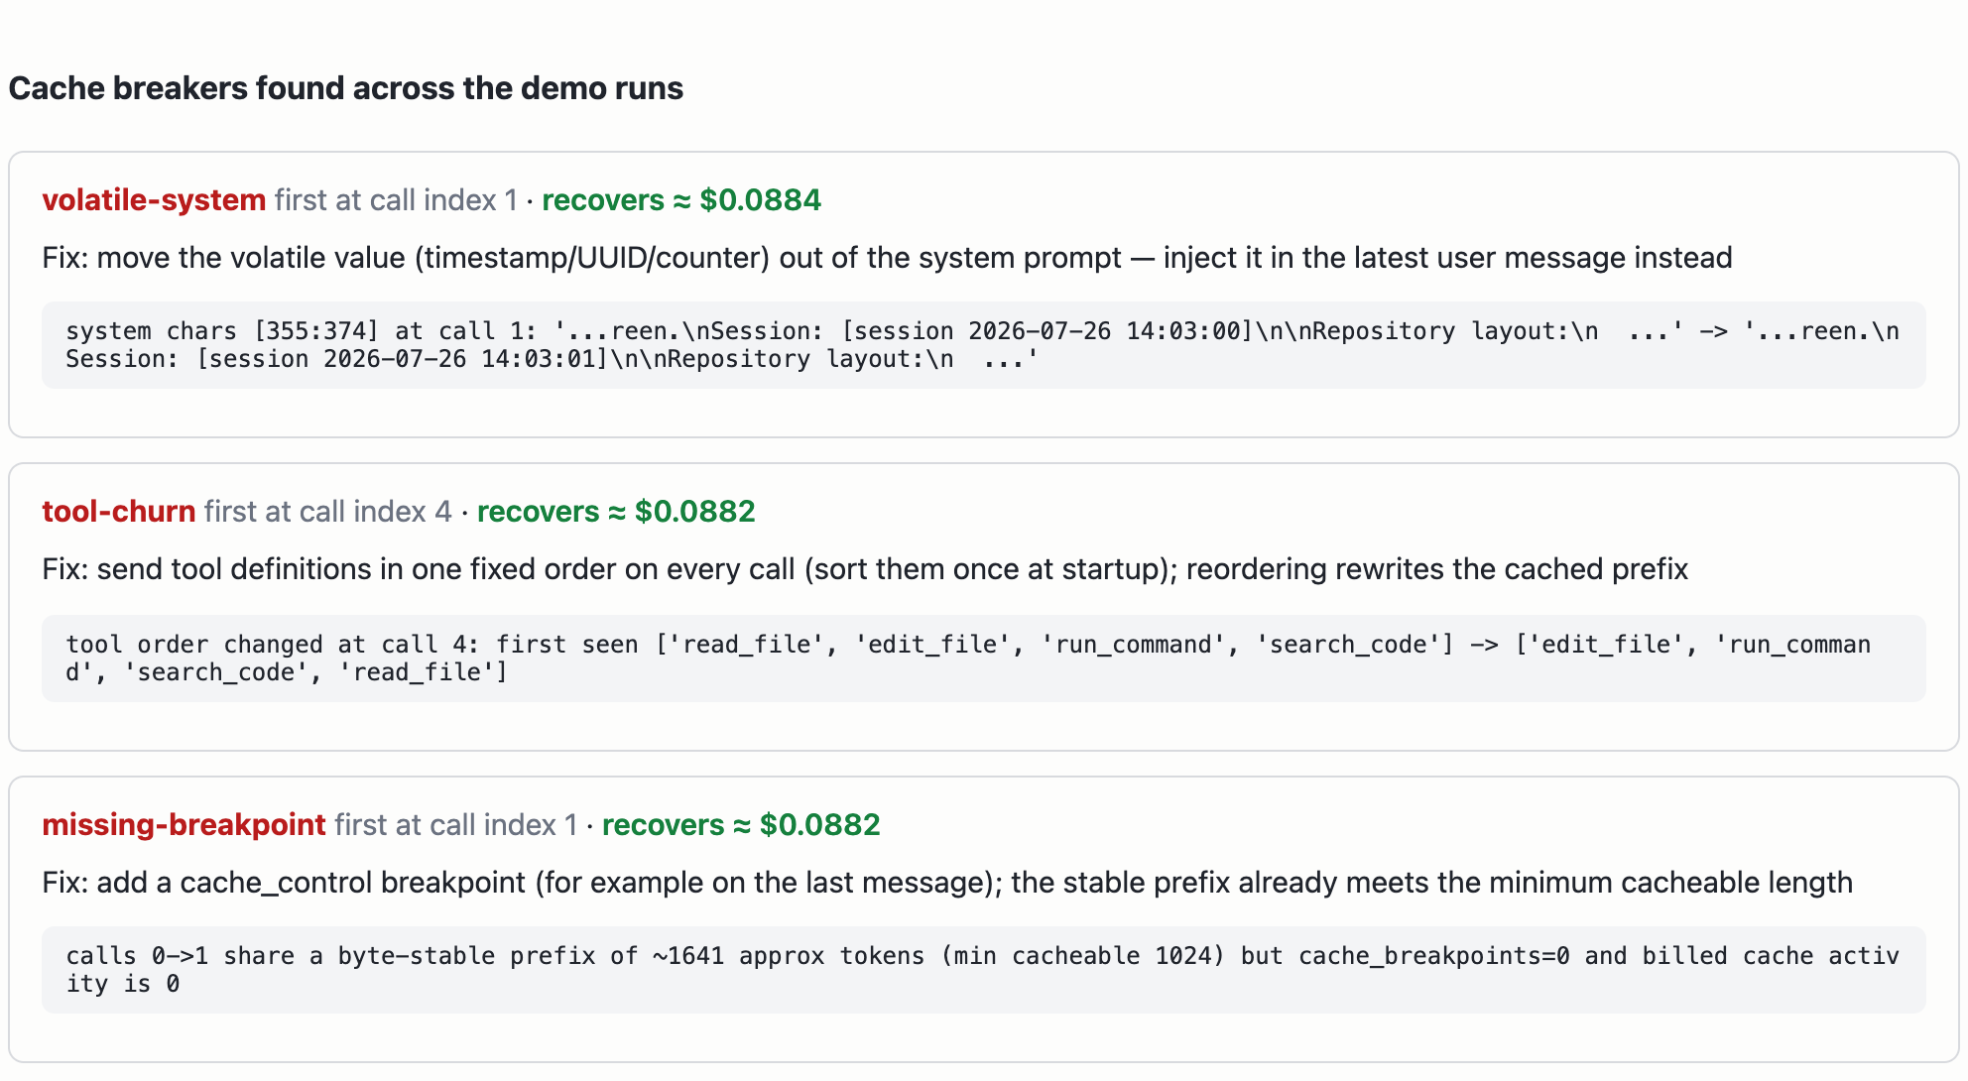This screenshot has width=1968, height=1081.
Task: Select the red 'missing-breakpoint' label
Action: click(184, 825)
